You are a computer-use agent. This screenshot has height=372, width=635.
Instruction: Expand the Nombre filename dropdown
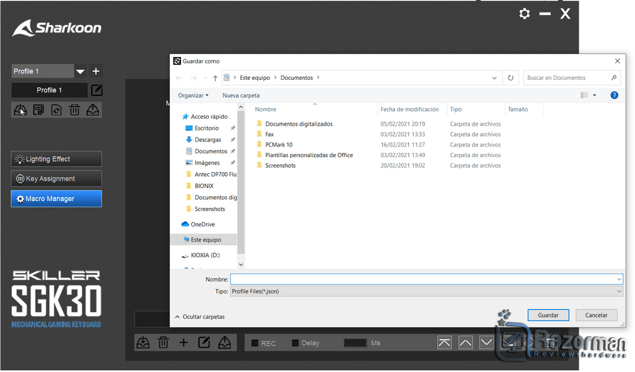[x=619, y=279]
